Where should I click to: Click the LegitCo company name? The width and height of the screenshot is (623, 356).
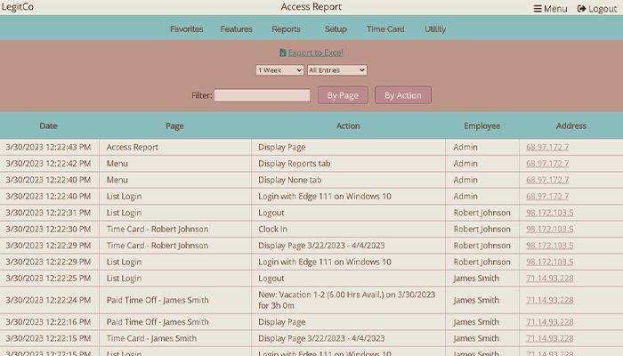tap(18, 7)
